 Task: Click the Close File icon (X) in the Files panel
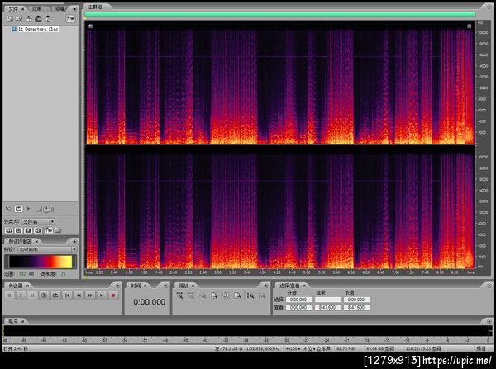(19, 19)
